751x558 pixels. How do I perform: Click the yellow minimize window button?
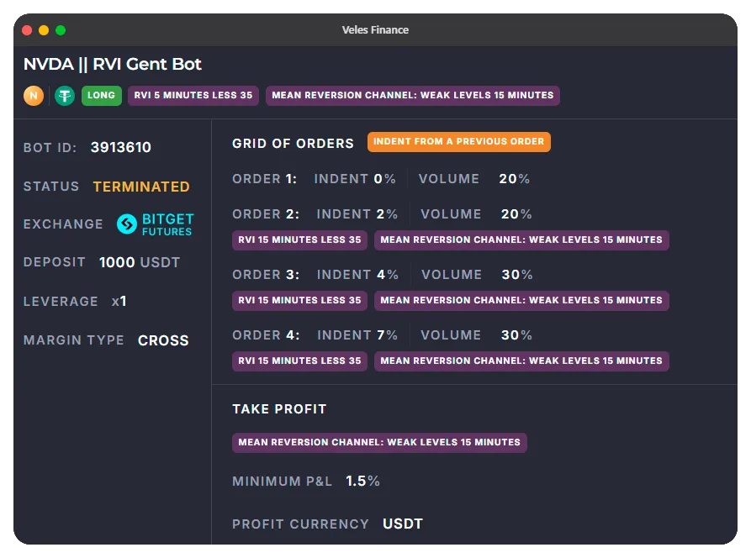coord(44,30)
